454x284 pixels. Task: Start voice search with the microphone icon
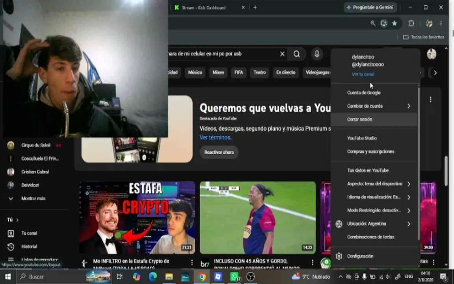[317, 54]
